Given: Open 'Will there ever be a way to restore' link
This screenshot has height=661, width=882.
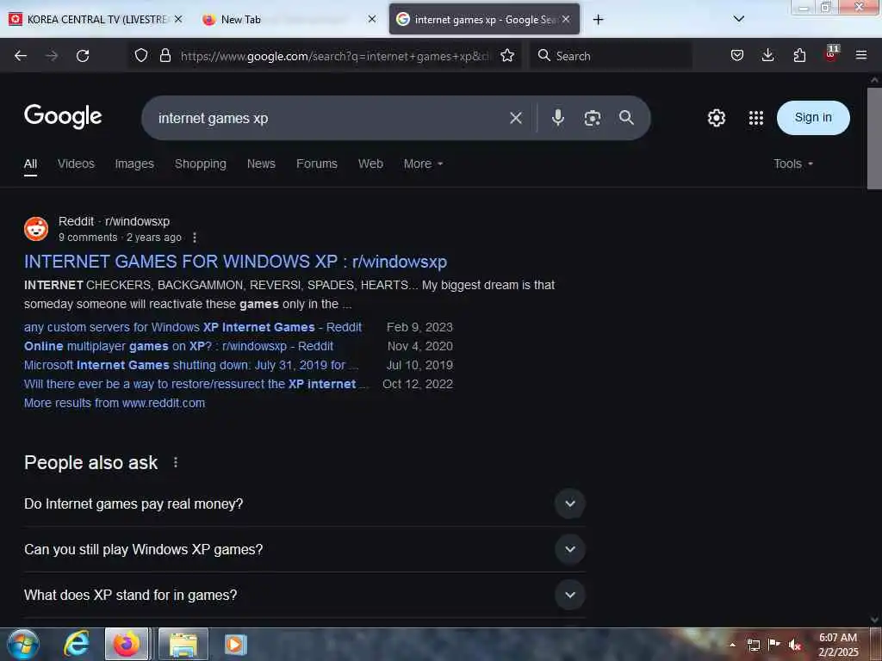Looking at the screenshot, I should [196, 384].
